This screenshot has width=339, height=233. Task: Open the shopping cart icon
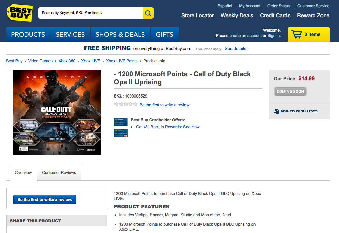coord(296,34)
